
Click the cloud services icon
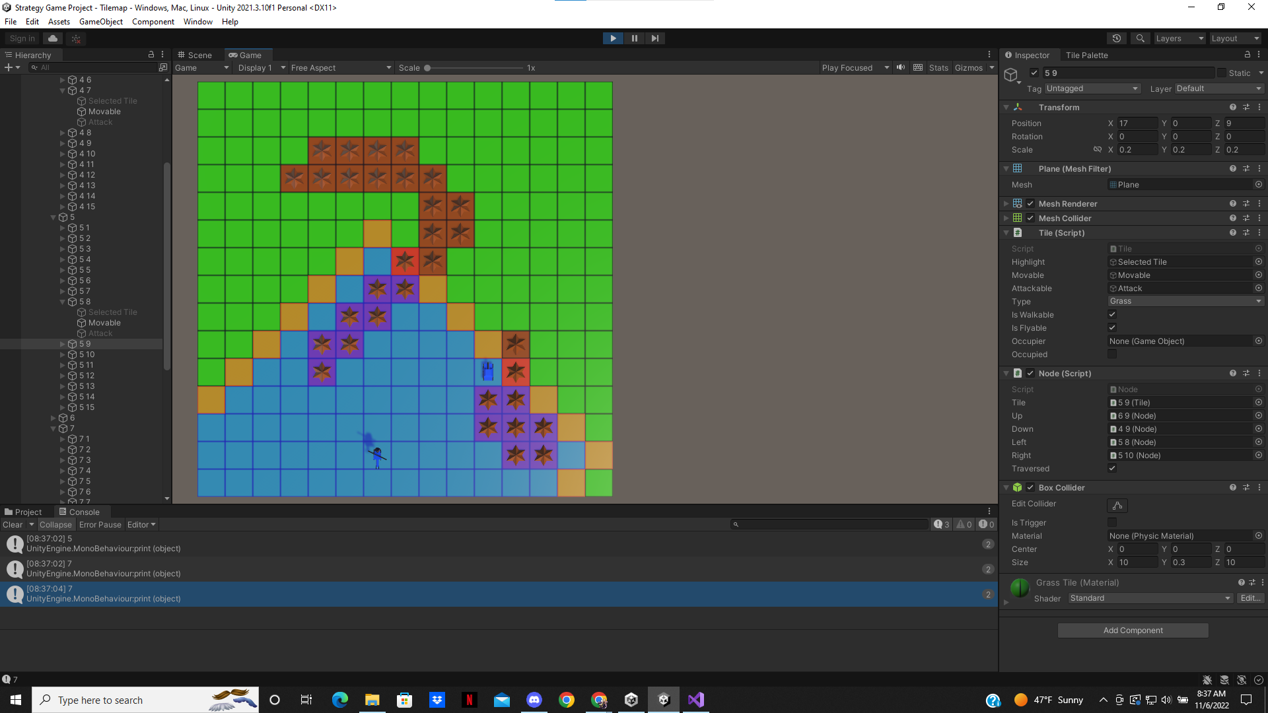(x=53, y=38)
